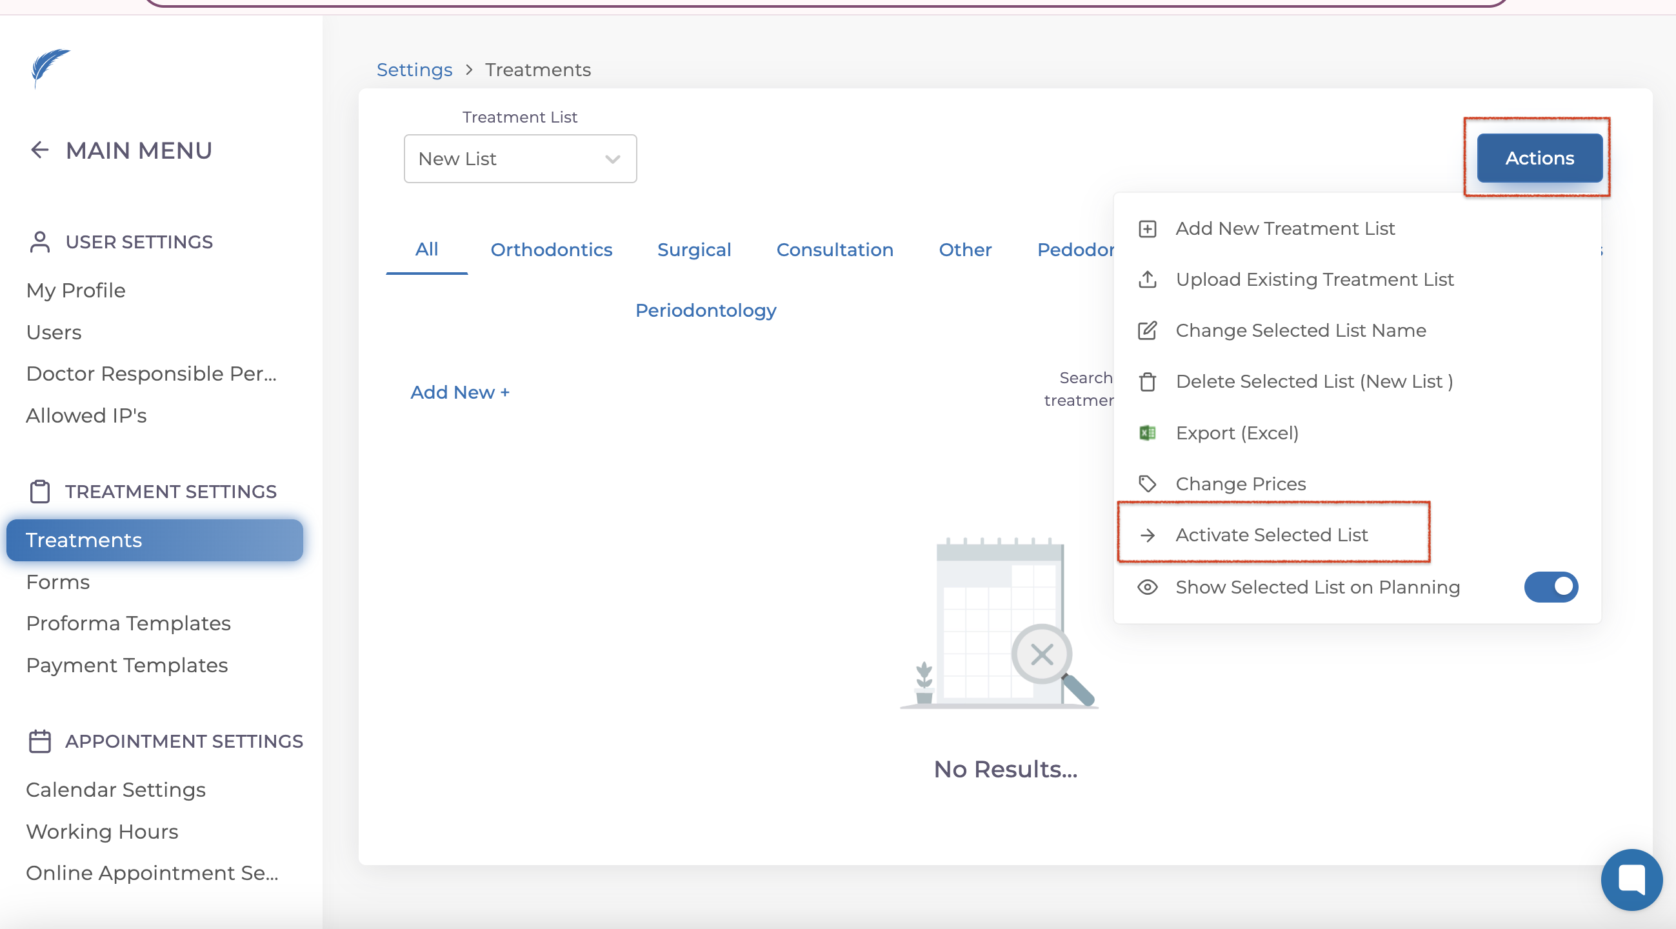The width and height of the screenshot is (1676, 929).
Task: Click the price tag icon for Change Prices
Action: point(1147,483)
